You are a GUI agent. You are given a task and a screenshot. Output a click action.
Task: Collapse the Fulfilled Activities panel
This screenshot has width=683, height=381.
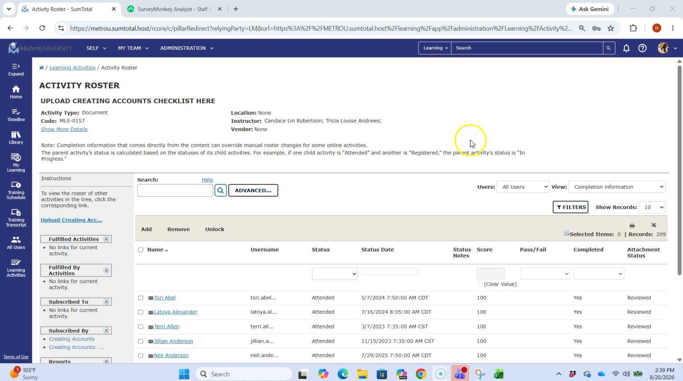[x=106, y=239]
